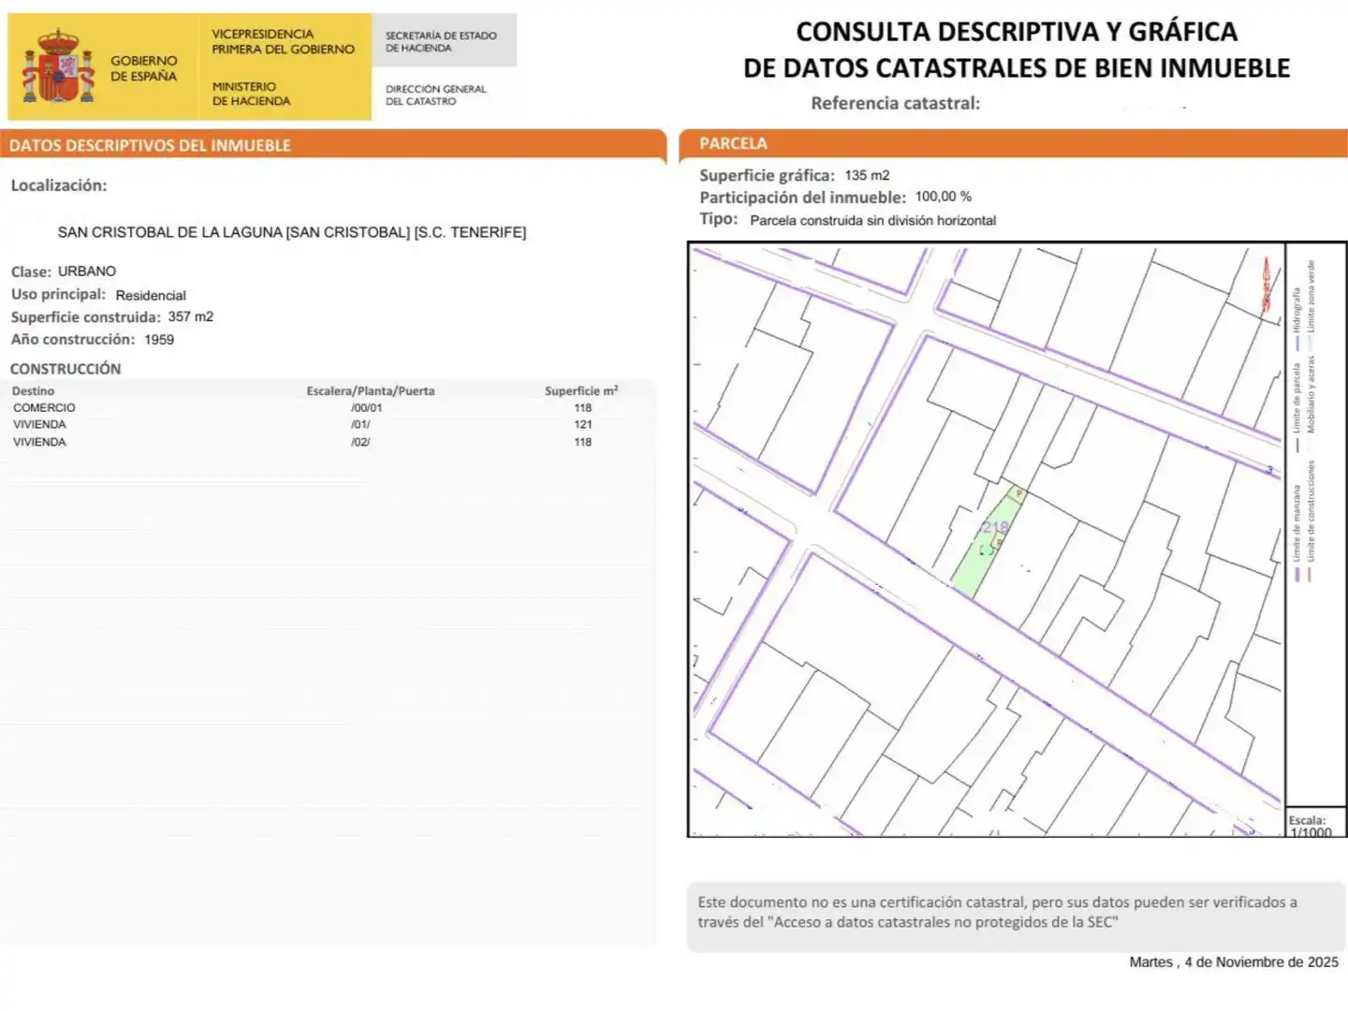Click the 121 surface value
1348x1011 pixels.
click(583, 425)
